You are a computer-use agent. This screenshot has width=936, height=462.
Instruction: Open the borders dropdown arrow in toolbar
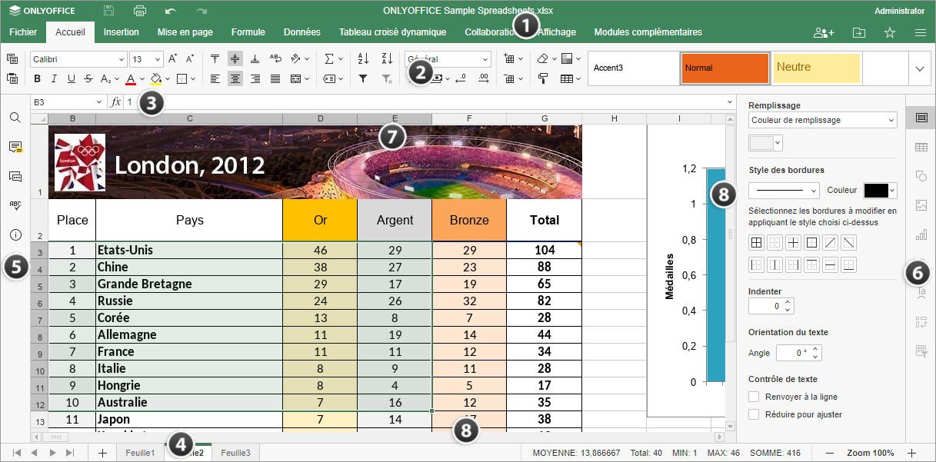pos(193,78)
